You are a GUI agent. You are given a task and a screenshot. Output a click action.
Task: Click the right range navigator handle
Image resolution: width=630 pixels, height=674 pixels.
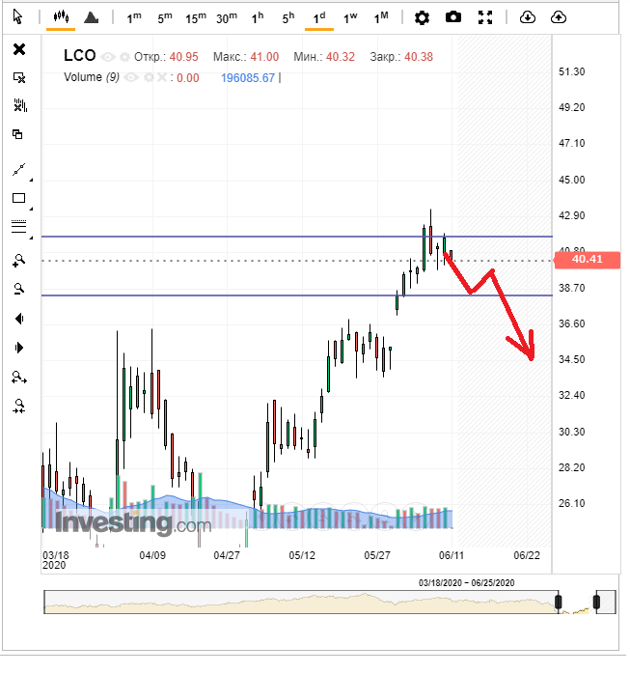596,602
